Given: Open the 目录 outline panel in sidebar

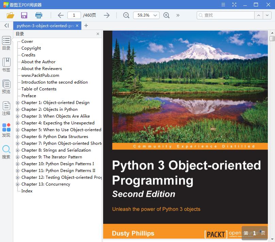Looking at the screenshot, I should point(6,43).
